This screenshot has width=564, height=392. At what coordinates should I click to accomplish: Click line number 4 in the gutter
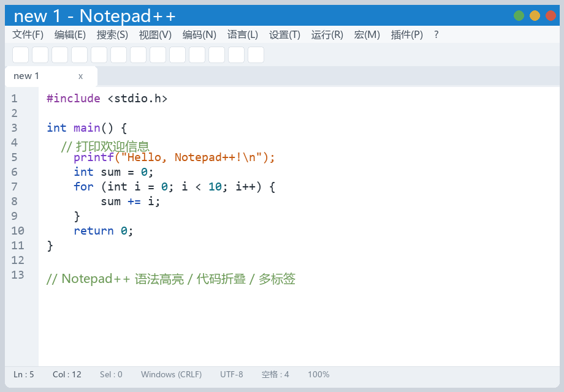(x=14, y=143)
